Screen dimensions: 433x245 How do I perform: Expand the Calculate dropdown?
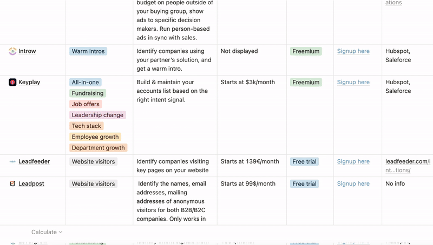point(47,232)
